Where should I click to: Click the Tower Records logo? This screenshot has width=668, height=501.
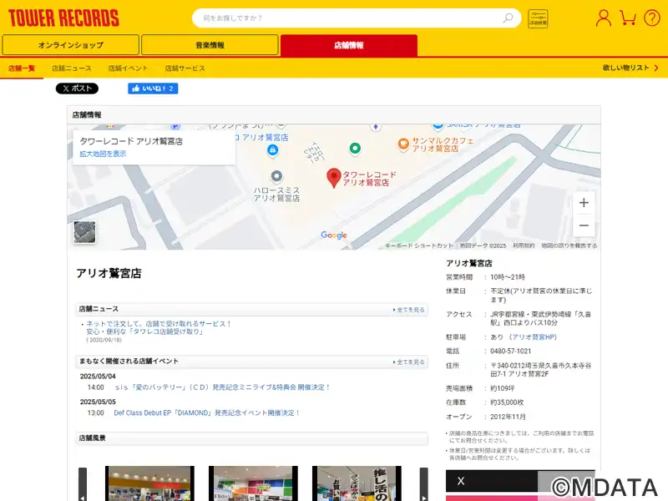pyautogui.click(x=63, y=18)
